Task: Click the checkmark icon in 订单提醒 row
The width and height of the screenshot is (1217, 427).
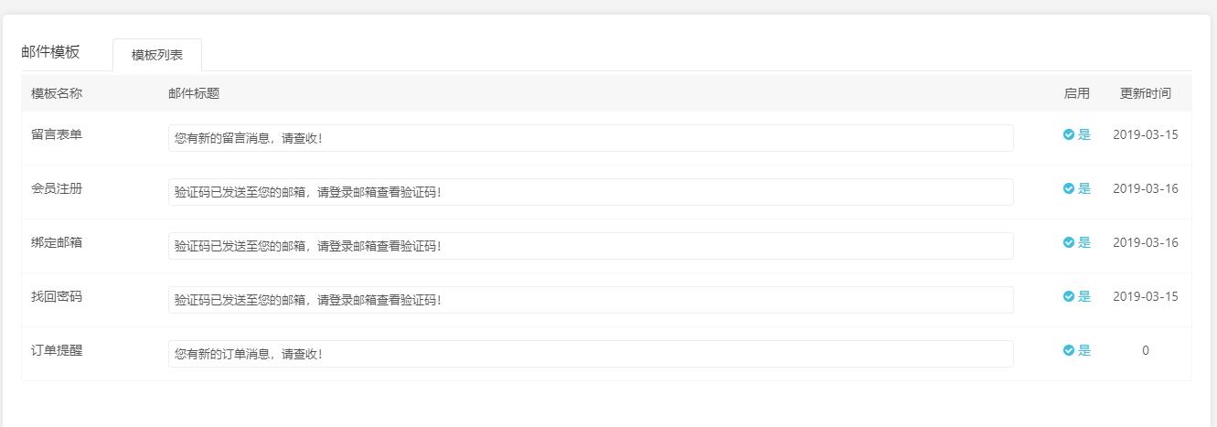Action: 1068,350
